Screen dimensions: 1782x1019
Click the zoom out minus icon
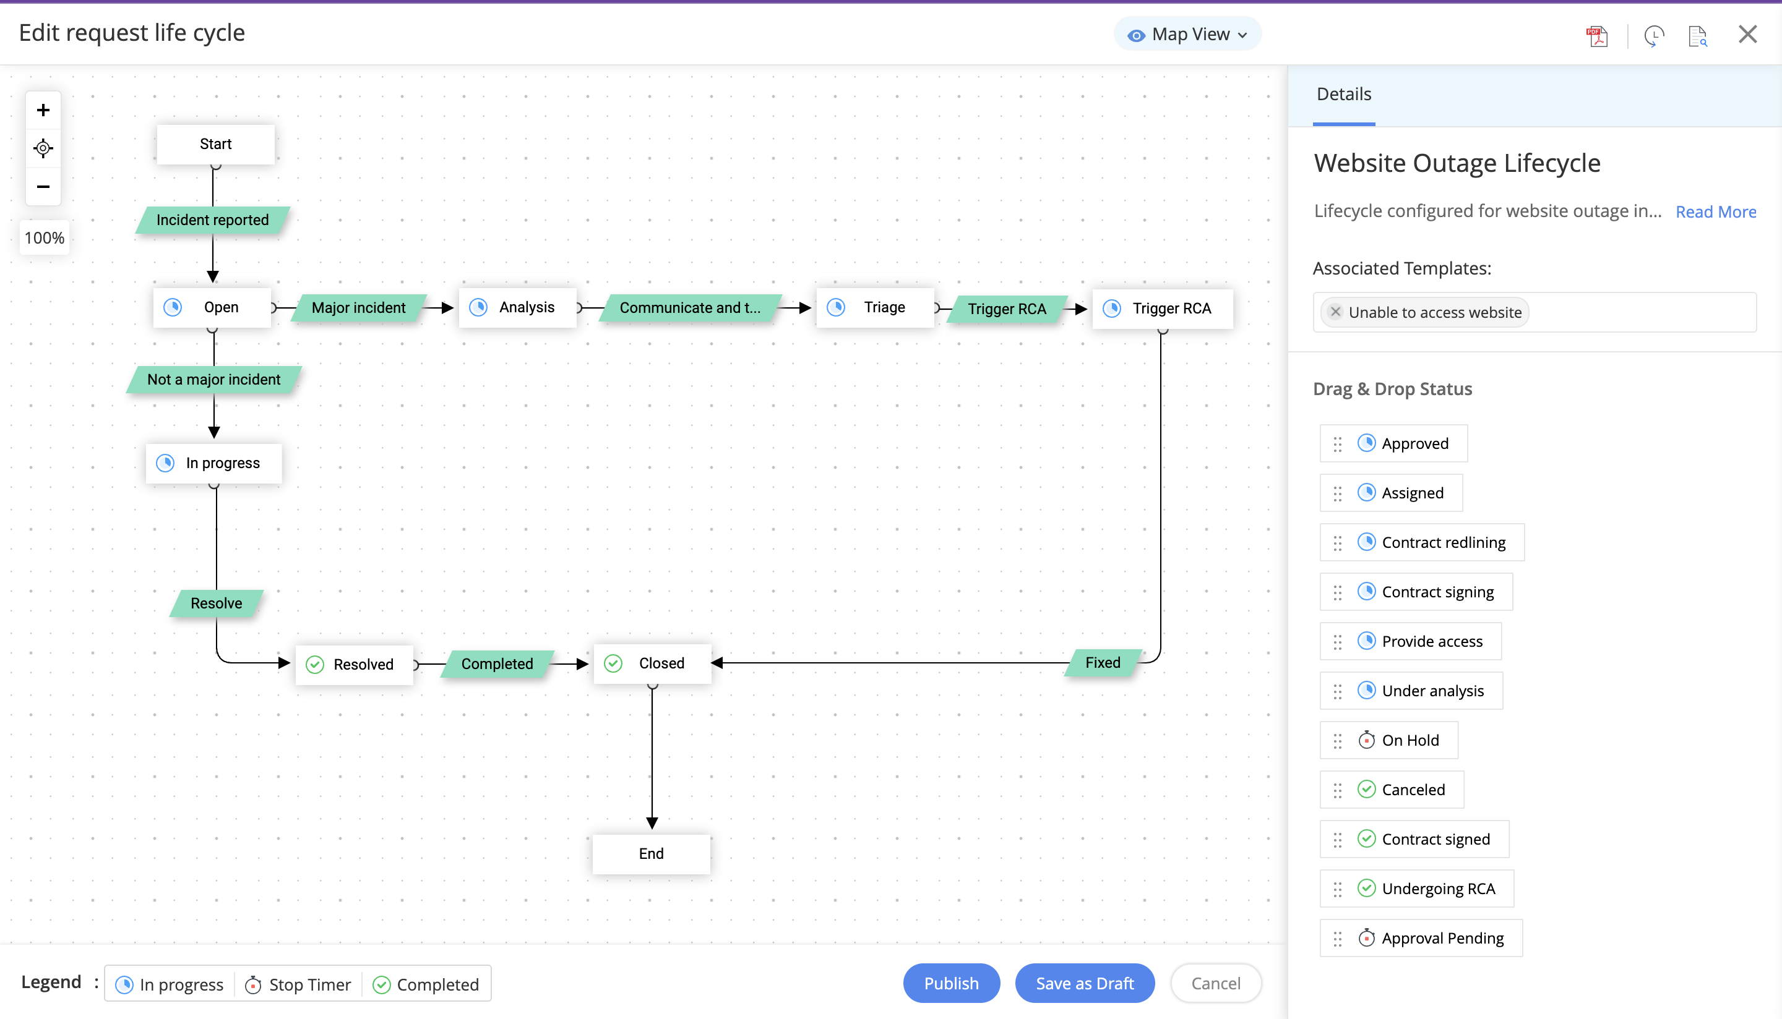[x=43, y=186]
